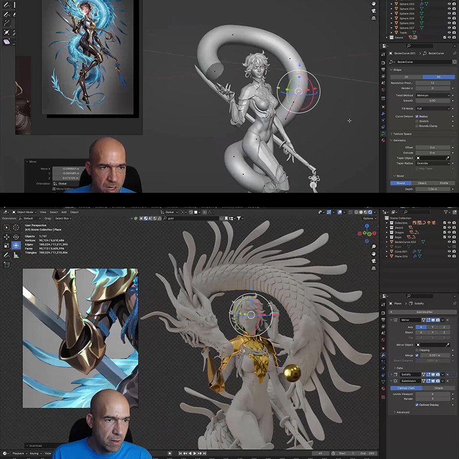The image size is (459, 459).
Task: Hide Dragon collection via eye icon
Action: point(449,232)
